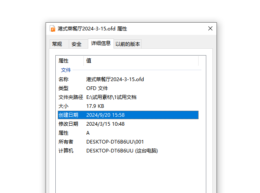The height and width of the screenshot is (193, 260).
Task: Select the 详细信息 tab
Action: point(101,43)
